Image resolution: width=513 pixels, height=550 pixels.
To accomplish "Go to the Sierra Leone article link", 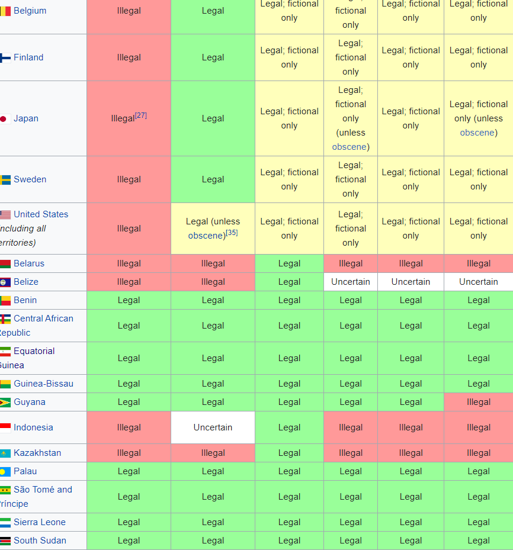I will 40,522.
